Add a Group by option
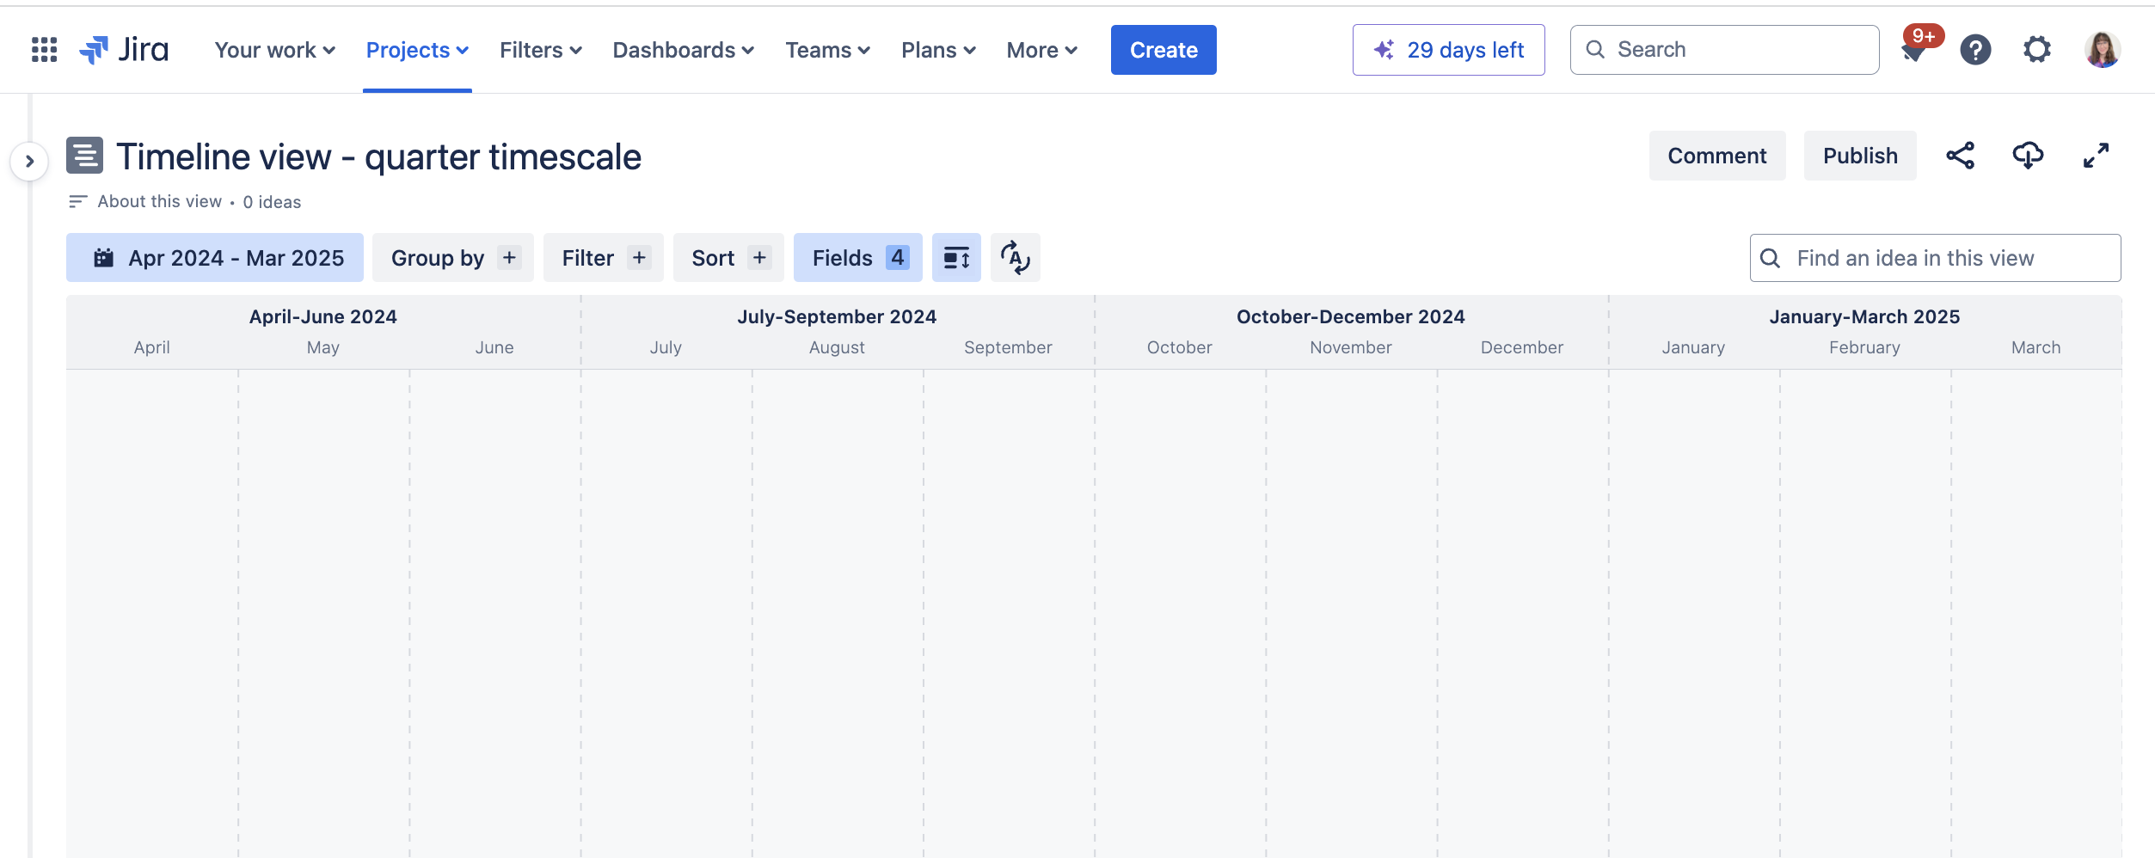This screenshot has height=858, width=2155. [452, 257]
